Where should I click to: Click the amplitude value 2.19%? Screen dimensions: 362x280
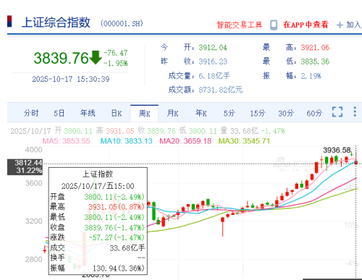tap(311, 76)
